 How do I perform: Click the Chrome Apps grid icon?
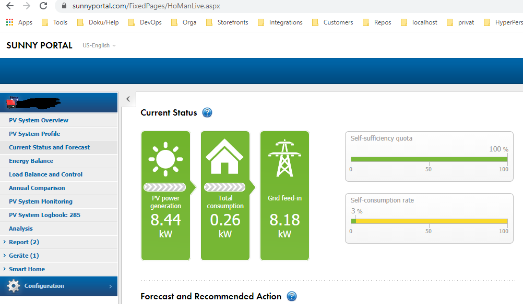(10, 22)
